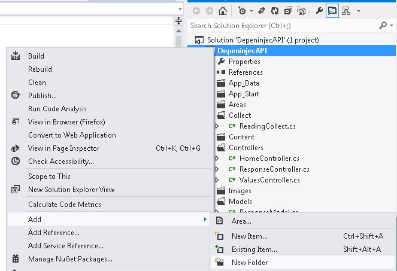397x271 pixels.
Task: Click Publish in the context menu
Action: coord(43,96)
